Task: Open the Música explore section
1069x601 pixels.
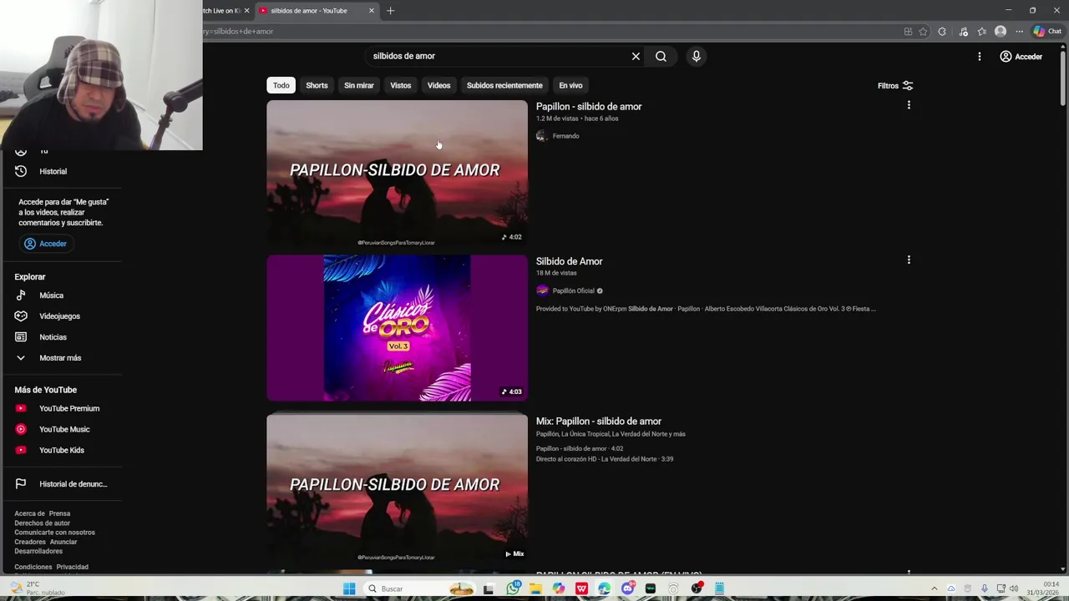Action: pos(51,295)
